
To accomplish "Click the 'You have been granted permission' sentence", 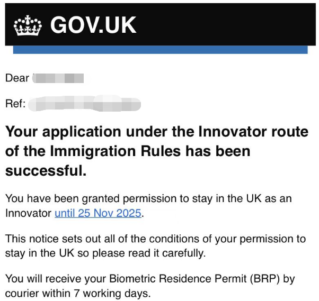I will [x=148, y=206].
